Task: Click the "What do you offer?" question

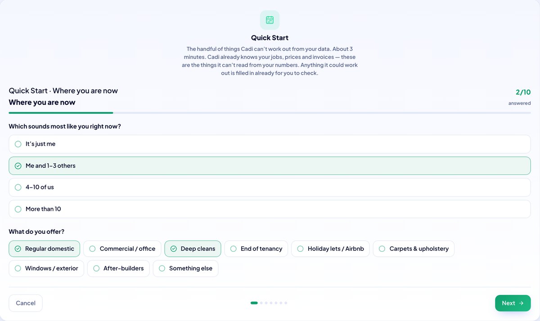Action: 36,232
